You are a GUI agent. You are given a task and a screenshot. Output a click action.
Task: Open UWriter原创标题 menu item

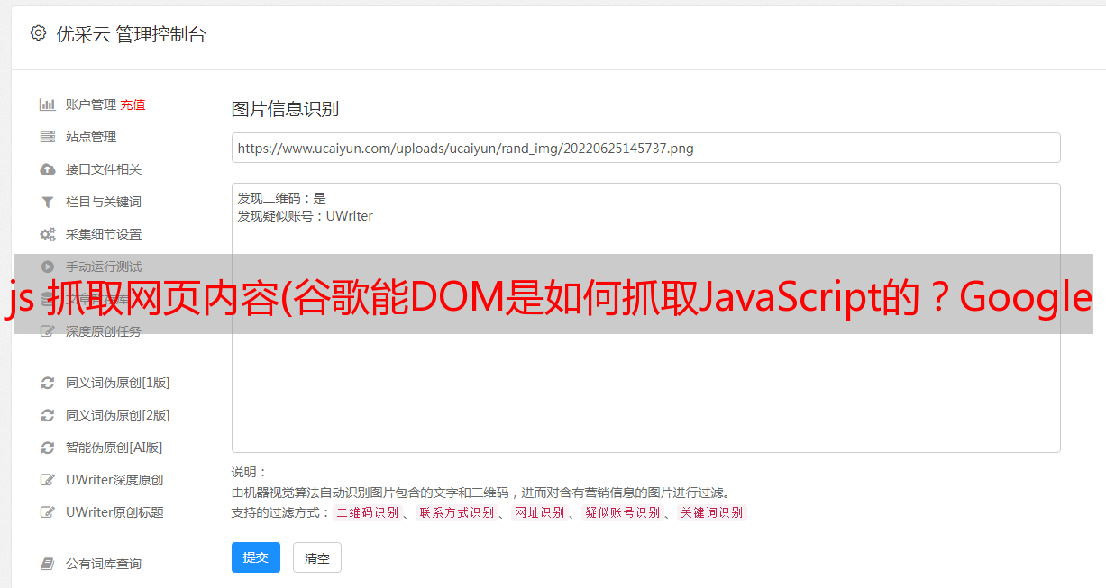(x=114, y=512)
